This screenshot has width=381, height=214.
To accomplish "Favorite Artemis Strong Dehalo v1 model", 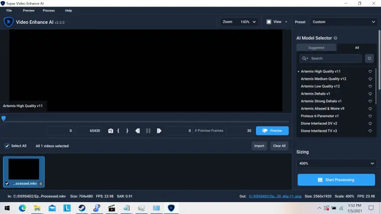I will pos(370,101).
